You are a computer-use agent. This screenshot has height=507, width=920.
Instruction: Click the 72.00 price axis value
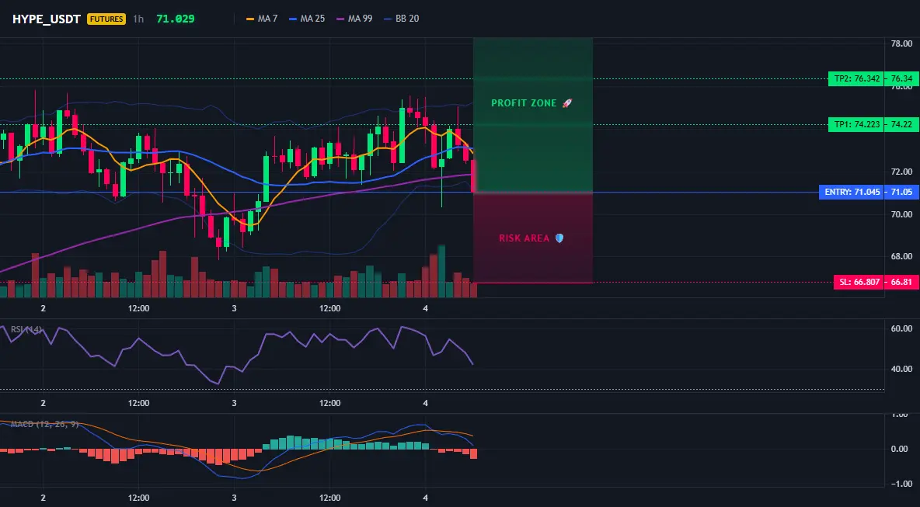[x=902, y=172]
